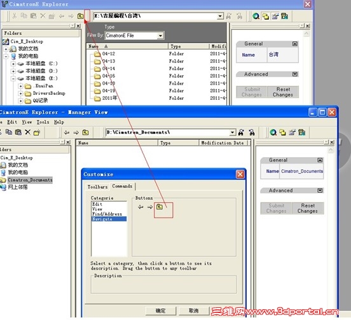Click Search globe icon in Manager View toolbar

click(273, 132)
